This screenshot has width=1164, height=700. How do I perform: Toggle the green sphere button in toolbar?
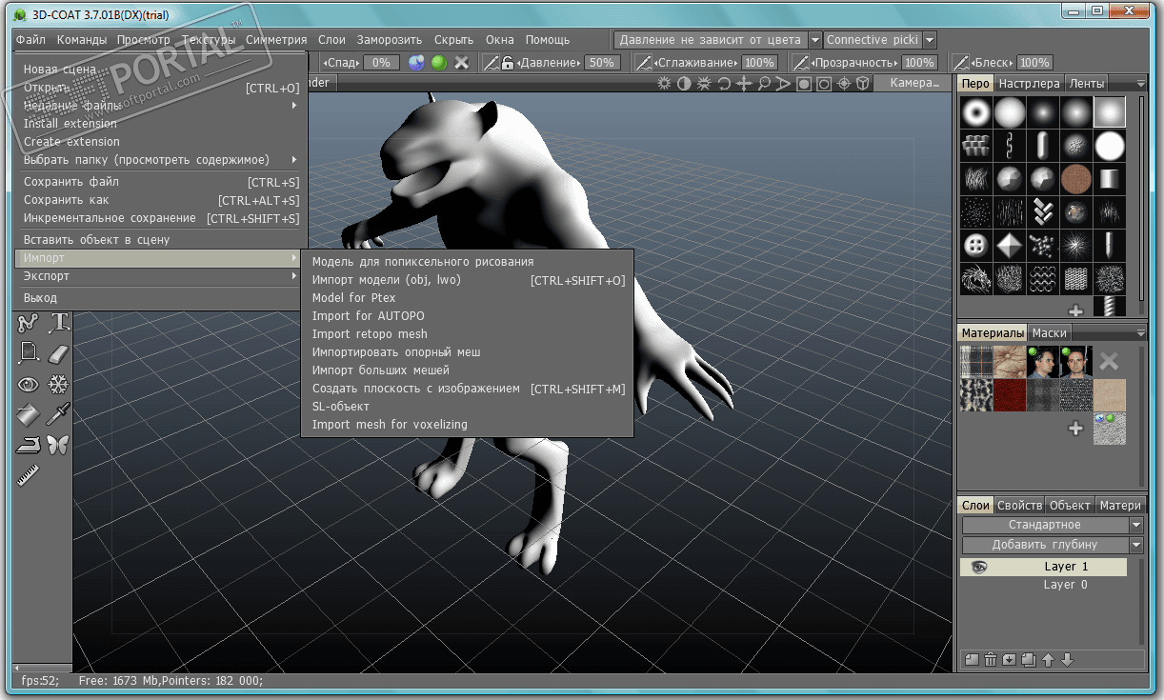pyautogui.click(x=439, y=63)
